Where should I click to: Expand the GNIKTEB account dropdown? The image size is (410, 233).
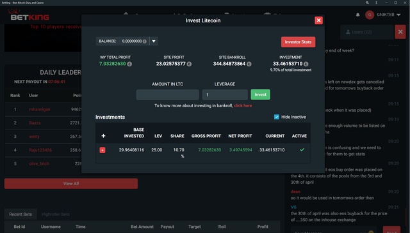398,15
